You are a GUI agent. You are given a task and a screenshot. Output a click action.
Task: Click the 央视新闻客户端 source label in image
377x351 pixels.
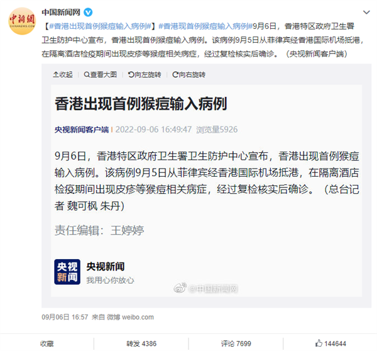point(82,130)
